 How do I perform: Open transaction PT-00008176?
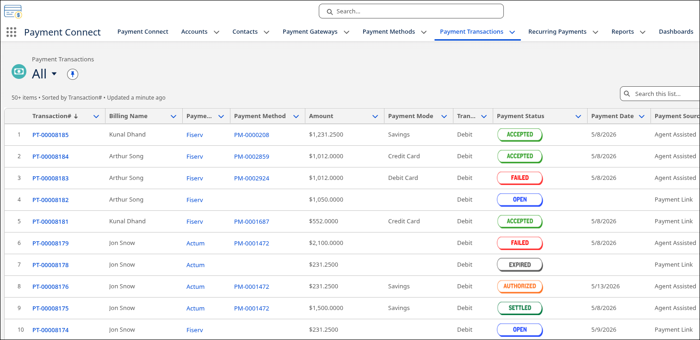[50, 287]
